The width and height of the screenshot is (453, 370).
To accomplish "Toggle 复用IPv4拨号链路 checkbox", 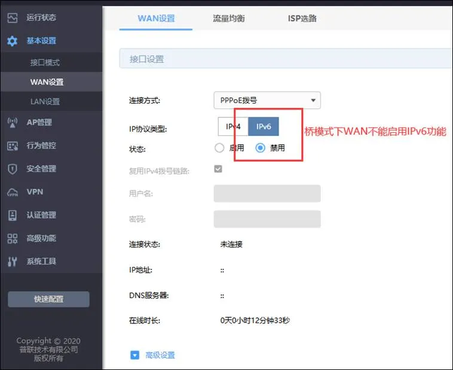I will (218, 169).
